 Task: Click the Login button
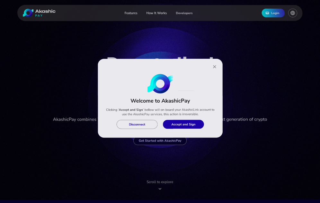tap(273, 13)
